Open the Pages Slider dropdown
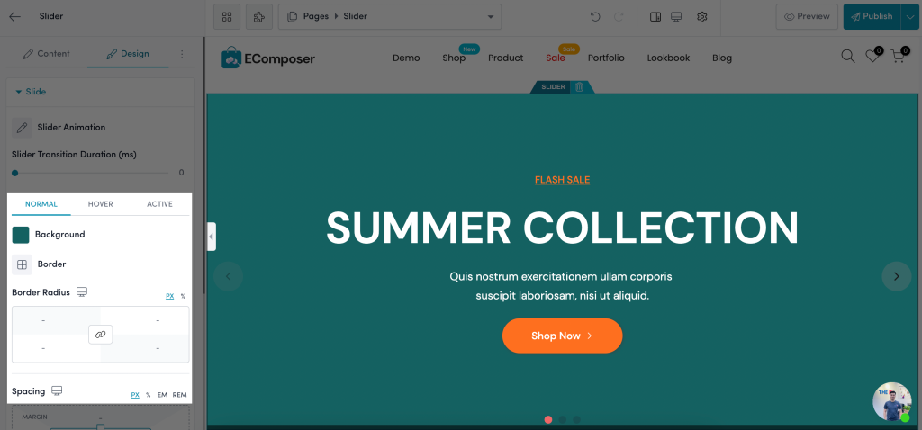 [390, 16]
